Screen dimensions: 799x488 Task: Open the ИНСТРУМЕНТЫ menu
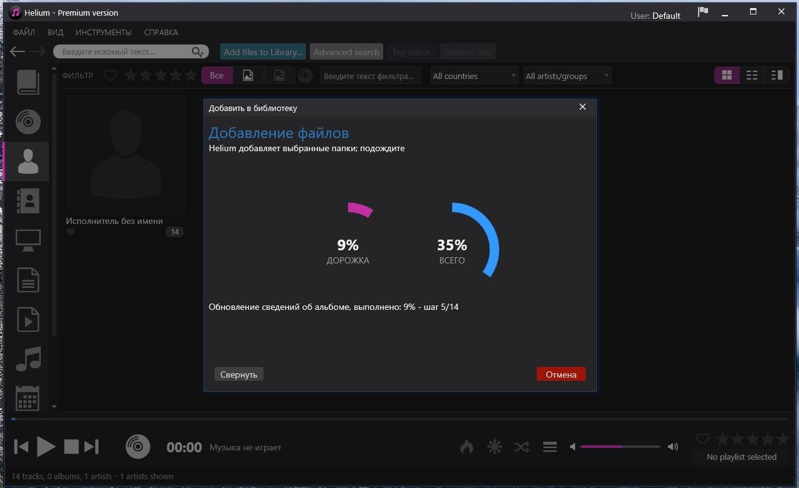pyautogui.click(x=103, y=32)
